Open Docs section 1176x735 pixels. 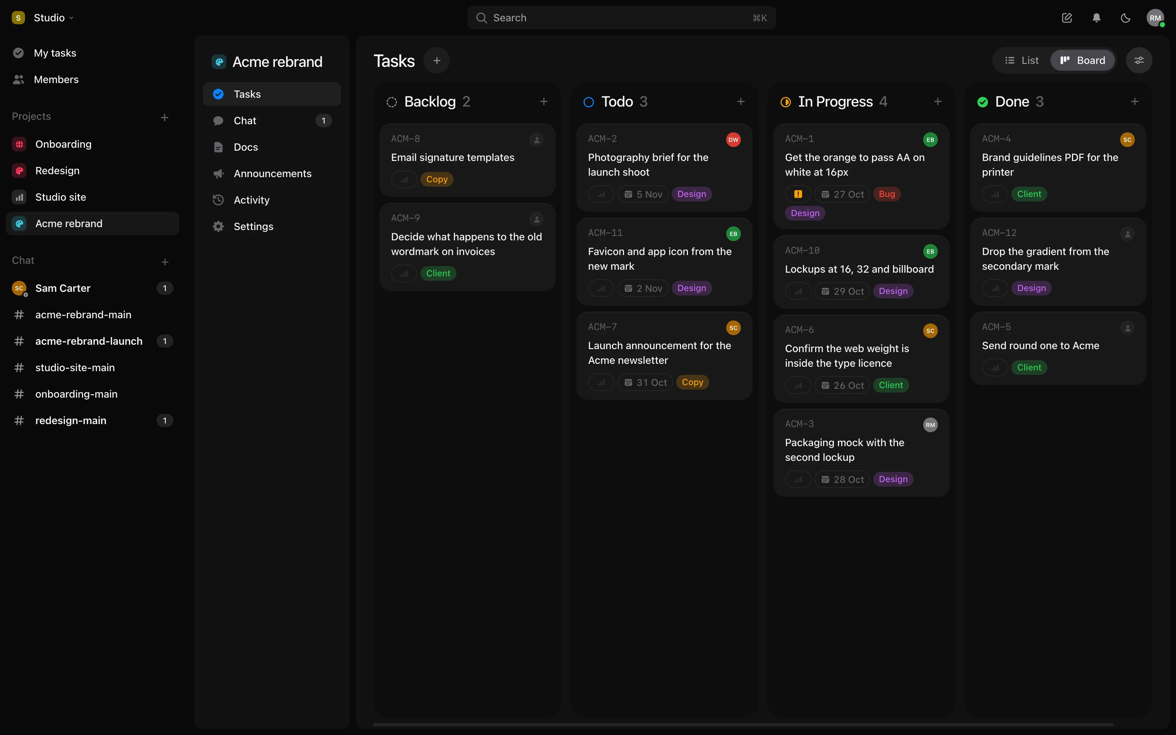tap(272, 147)
